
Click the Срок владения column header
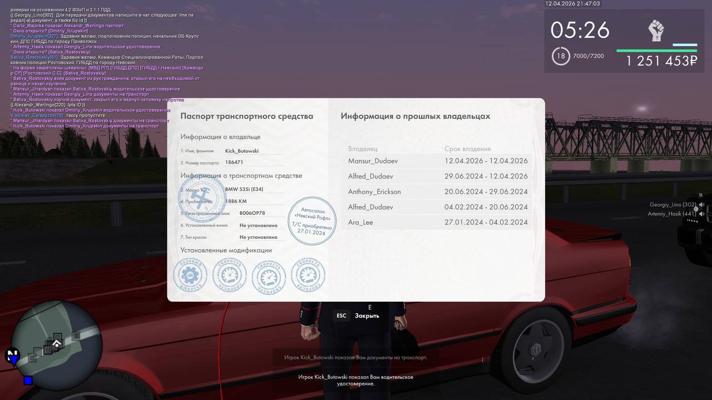click(467, 149)
